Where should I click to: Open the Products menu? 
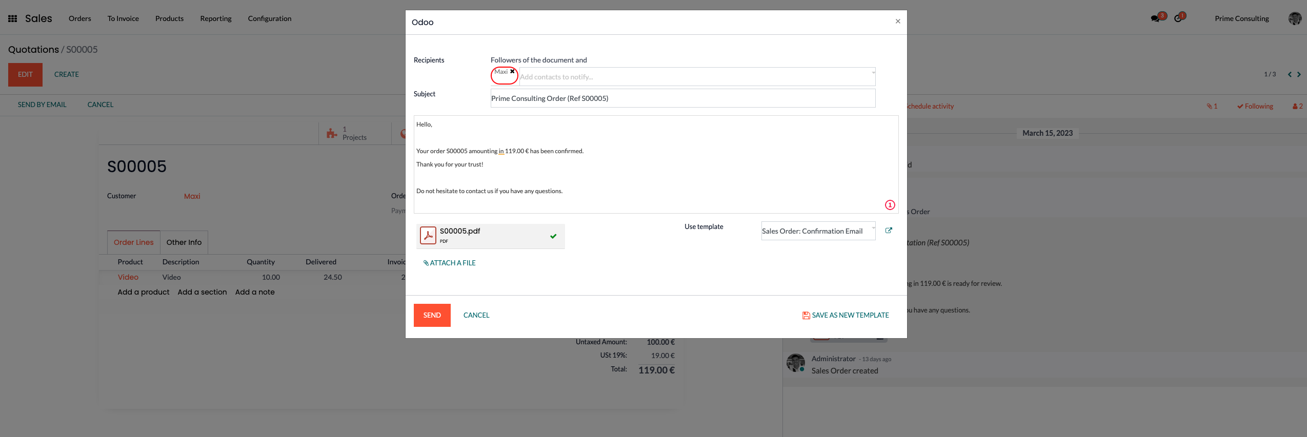(x=169, y=18)
